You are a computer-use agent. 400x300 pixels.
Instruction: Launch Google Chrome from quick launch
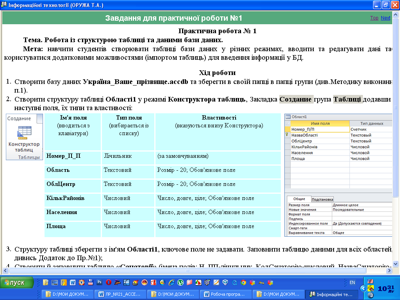pos(243,282)
